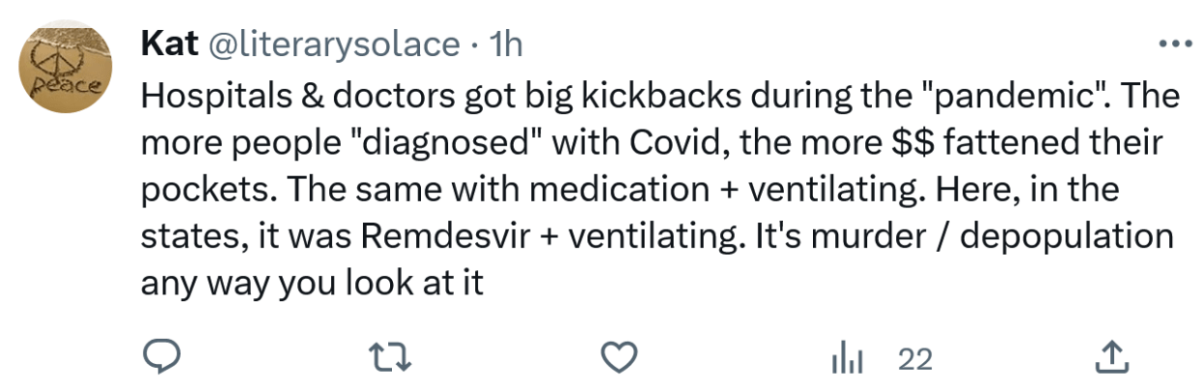
Task: Click the 1h timestamp
Action: (x=507, y=44)
